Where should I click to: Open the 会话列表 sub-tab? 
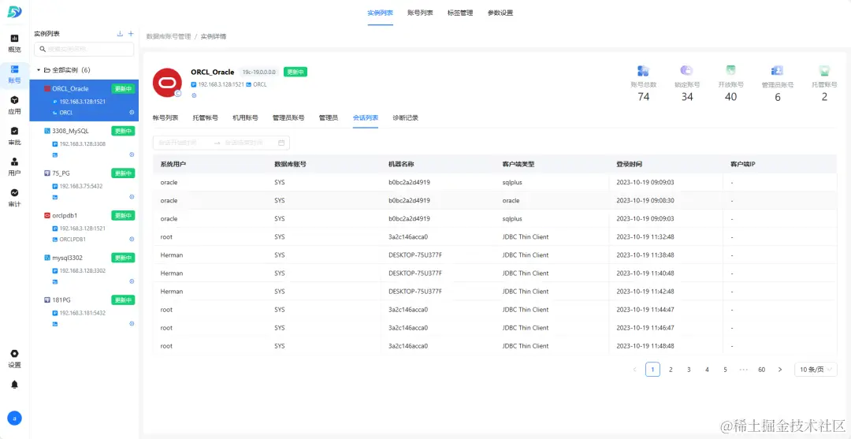pyautogui.click(x=366, y=117)
